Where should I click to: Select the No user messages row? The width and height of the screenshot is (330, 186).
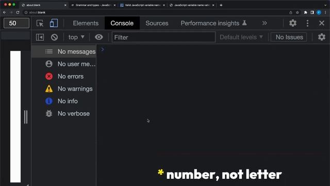[x=64, y=64]
